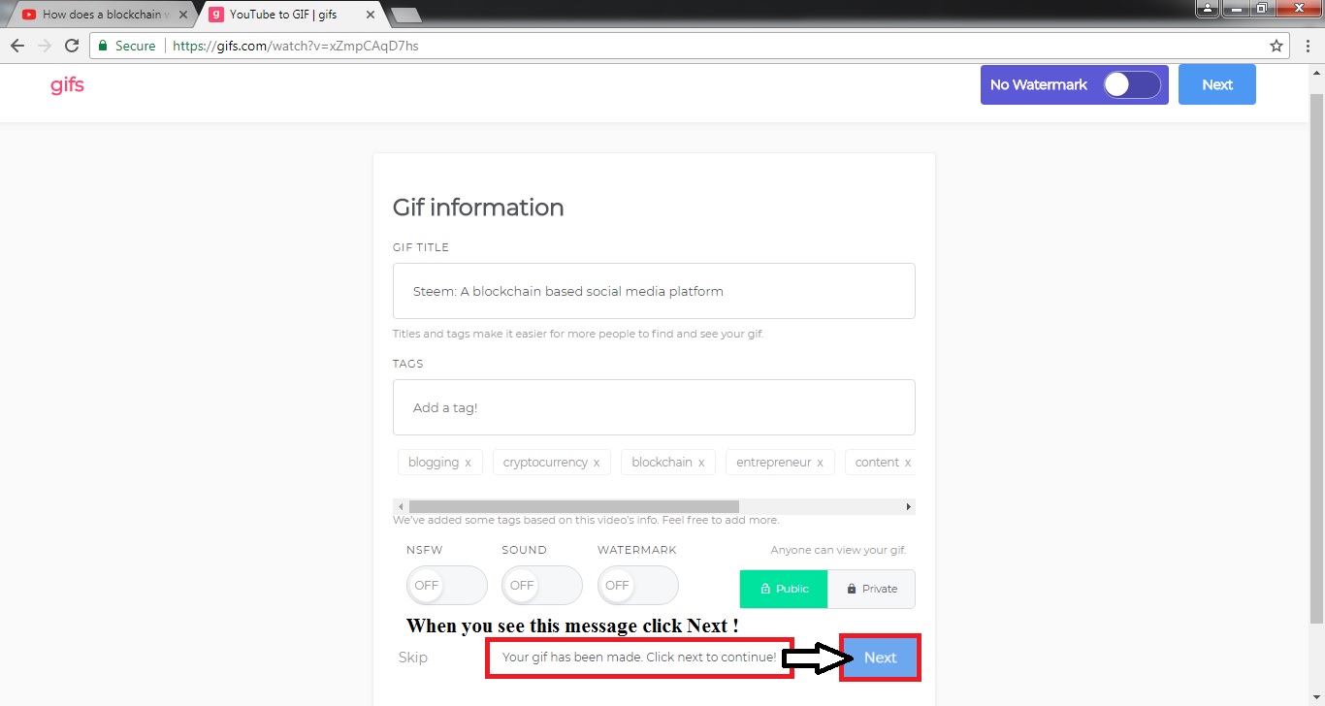The width and height of the screenshot is (1325, 706).
Task: Click the Secure padlock icon
Action: tap(103, 46)
